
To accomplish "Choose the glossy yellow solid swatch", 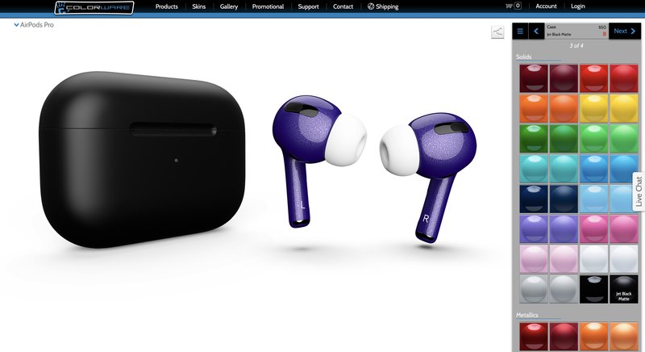I will [593, 109].
